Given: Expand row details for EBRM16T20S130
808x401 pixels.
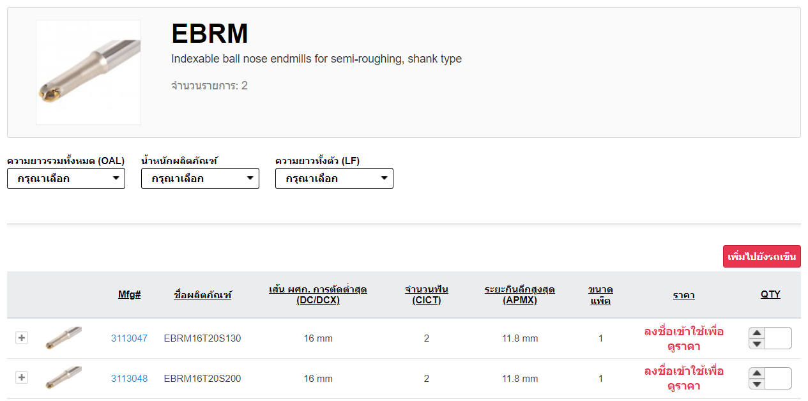Looking at the screenshot, I should click(x=22, y=338).
